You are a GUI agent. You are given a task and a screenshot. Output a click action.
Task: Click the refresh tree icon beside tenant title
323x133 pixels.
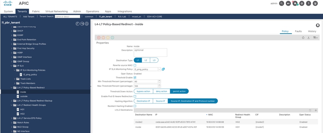[87, 24]
